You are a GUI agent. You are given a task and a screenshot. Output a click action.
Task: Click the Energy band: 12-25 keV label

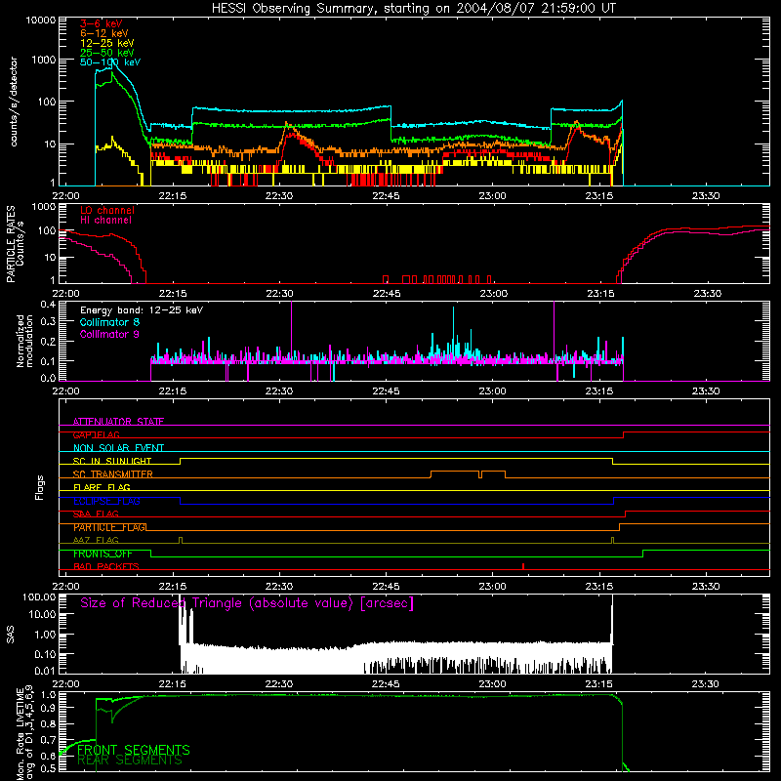(142, 310)
